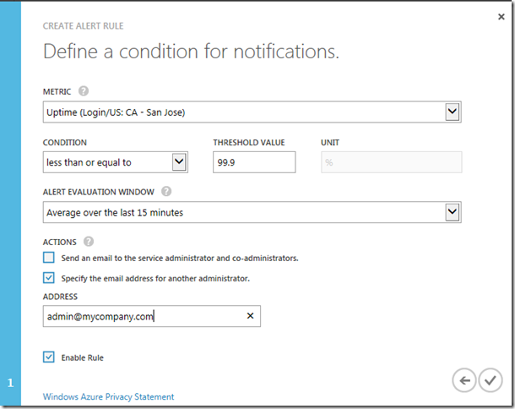515x409 pixels.
Task: Show the help tooltip beside Actions
Action: [89, 242]
